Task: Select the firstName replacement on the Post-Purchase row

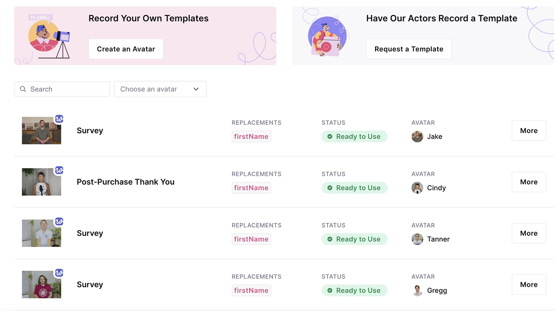Action: pyautogui.click(x=251, y=188)
